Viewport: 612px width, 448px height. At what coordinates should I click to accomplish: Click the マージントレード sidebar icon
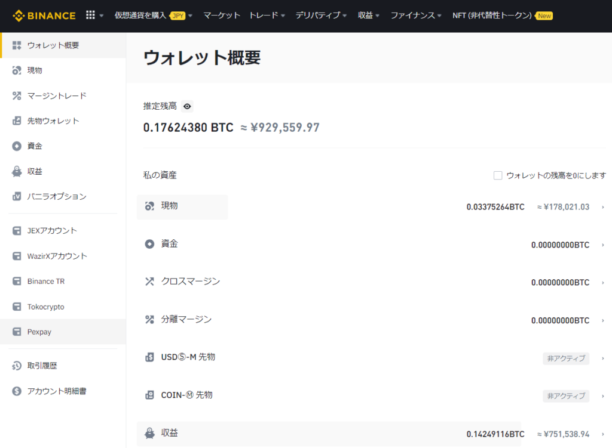[17, 95]
